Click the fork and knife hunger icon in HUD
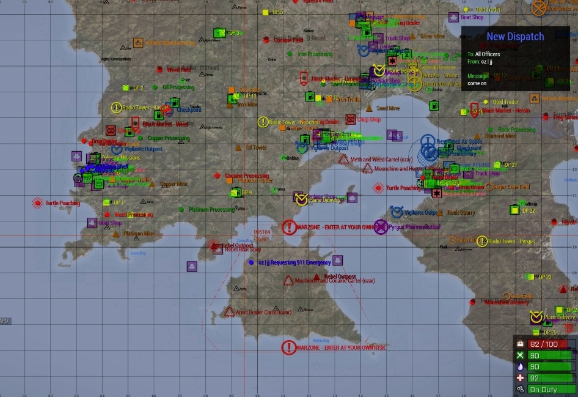 pyautogui.click(x=520, y=355)
